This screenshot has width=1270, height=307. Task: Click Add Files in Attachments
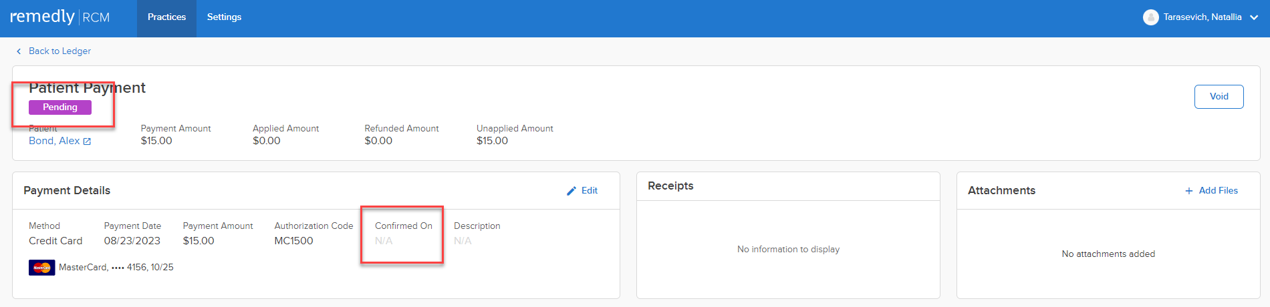1218,191
